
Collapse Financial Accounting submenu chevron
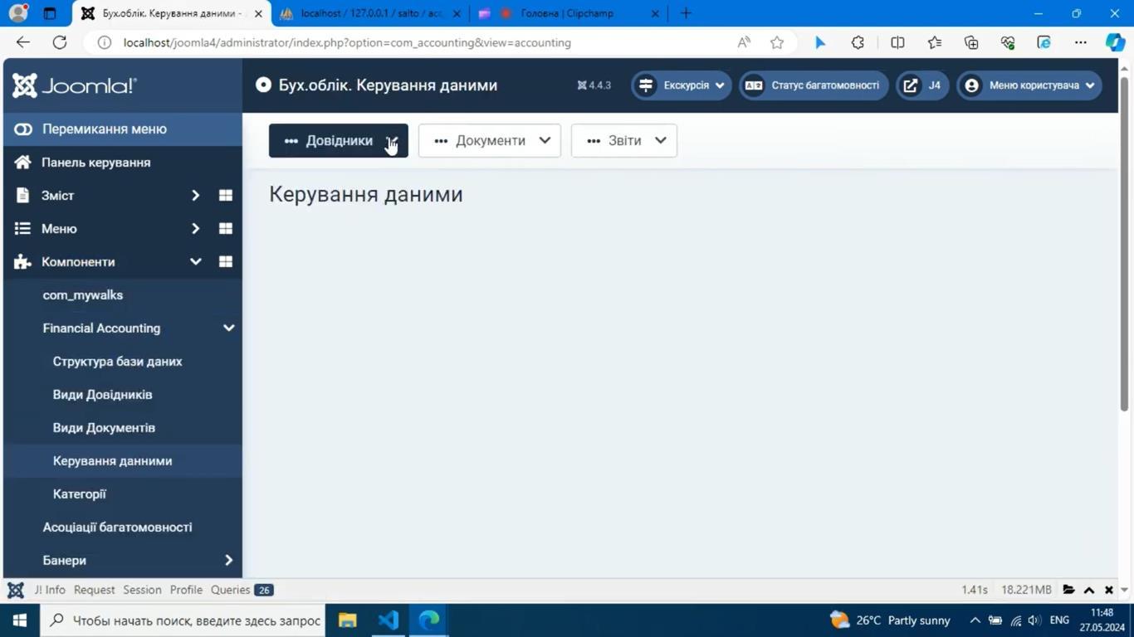pyautogui.click(x=228, y=328)
